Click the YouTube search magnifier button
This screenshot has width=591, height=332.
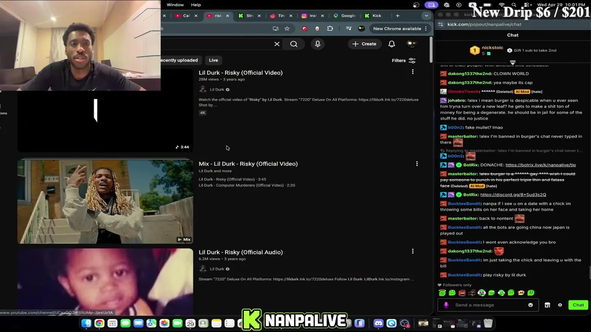pyautogui.click(x=294, y=44)
